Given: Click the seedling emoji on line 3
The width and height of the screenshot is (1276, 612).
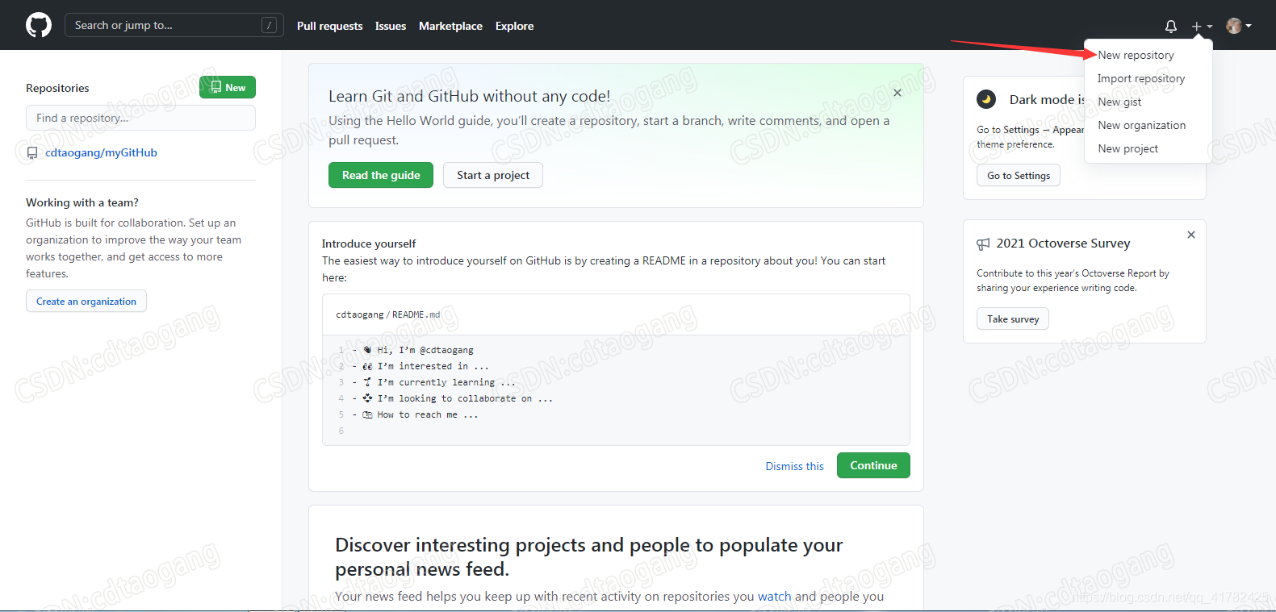Looking at the screenshot, I should click(x=367, y=382).
